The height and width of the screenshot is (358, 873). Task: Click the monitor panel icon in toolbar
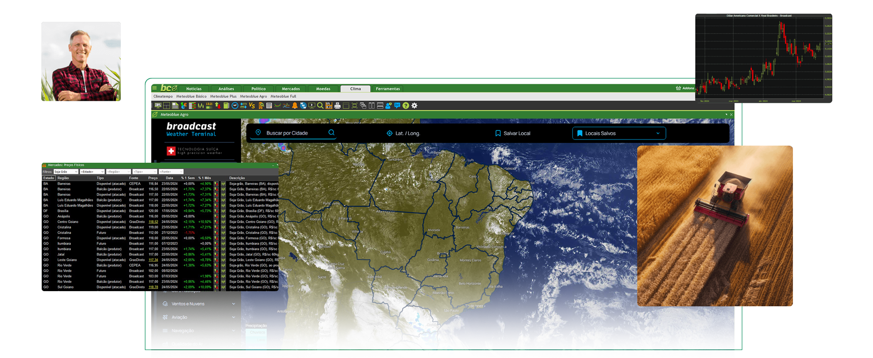[x=158, y=106]
